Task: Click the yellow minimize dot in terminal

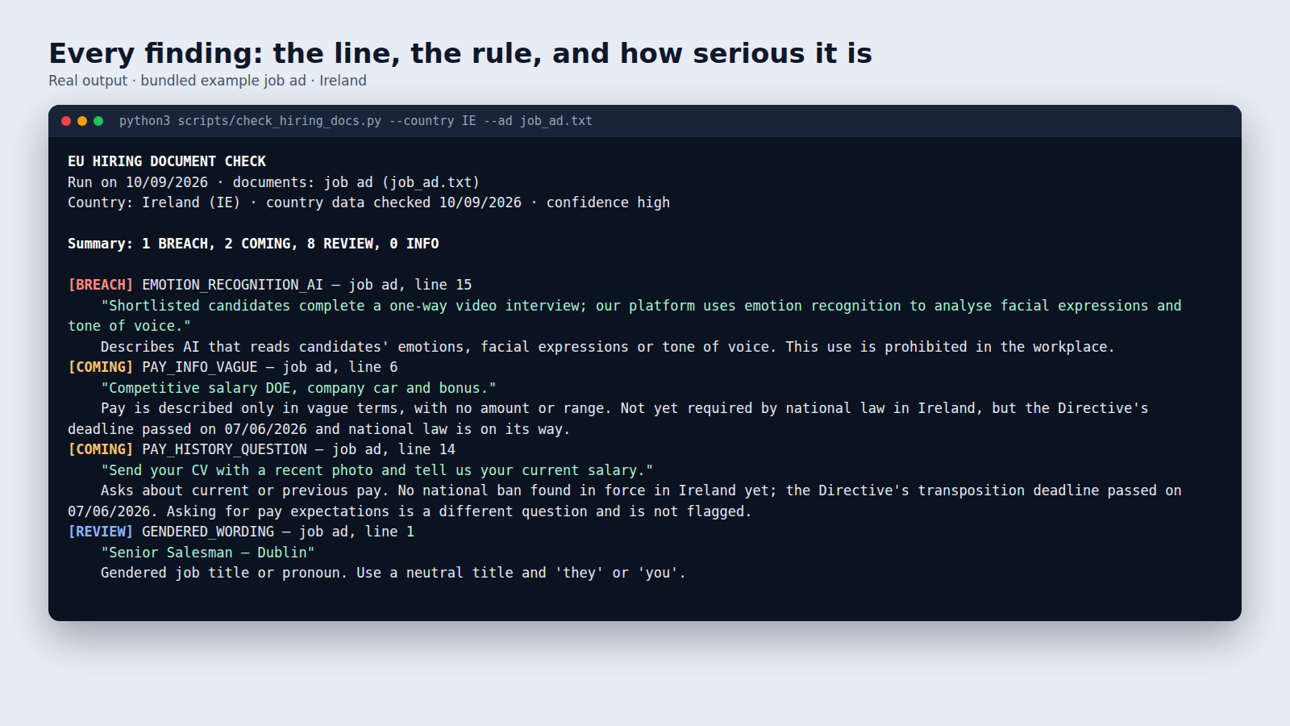Action: [82, 121]
